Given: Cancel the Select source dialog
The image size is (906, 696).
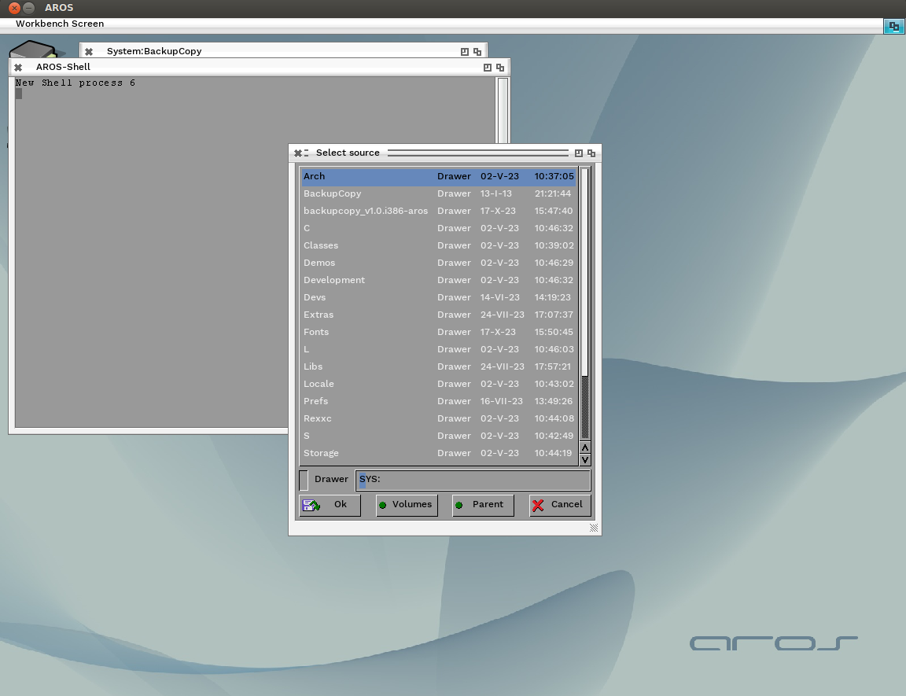Looking at the screenshot, I should pos(560,505).
